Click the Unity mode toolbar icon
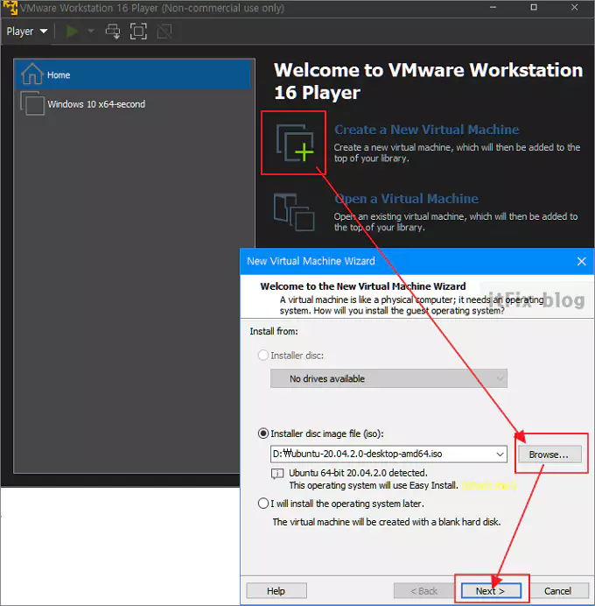This screenshot has height=606, width=595. 164,32
